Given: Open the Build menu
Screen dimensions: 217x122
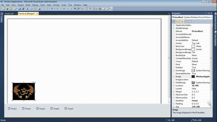Looking at the screenshot, I should [28, 5].
